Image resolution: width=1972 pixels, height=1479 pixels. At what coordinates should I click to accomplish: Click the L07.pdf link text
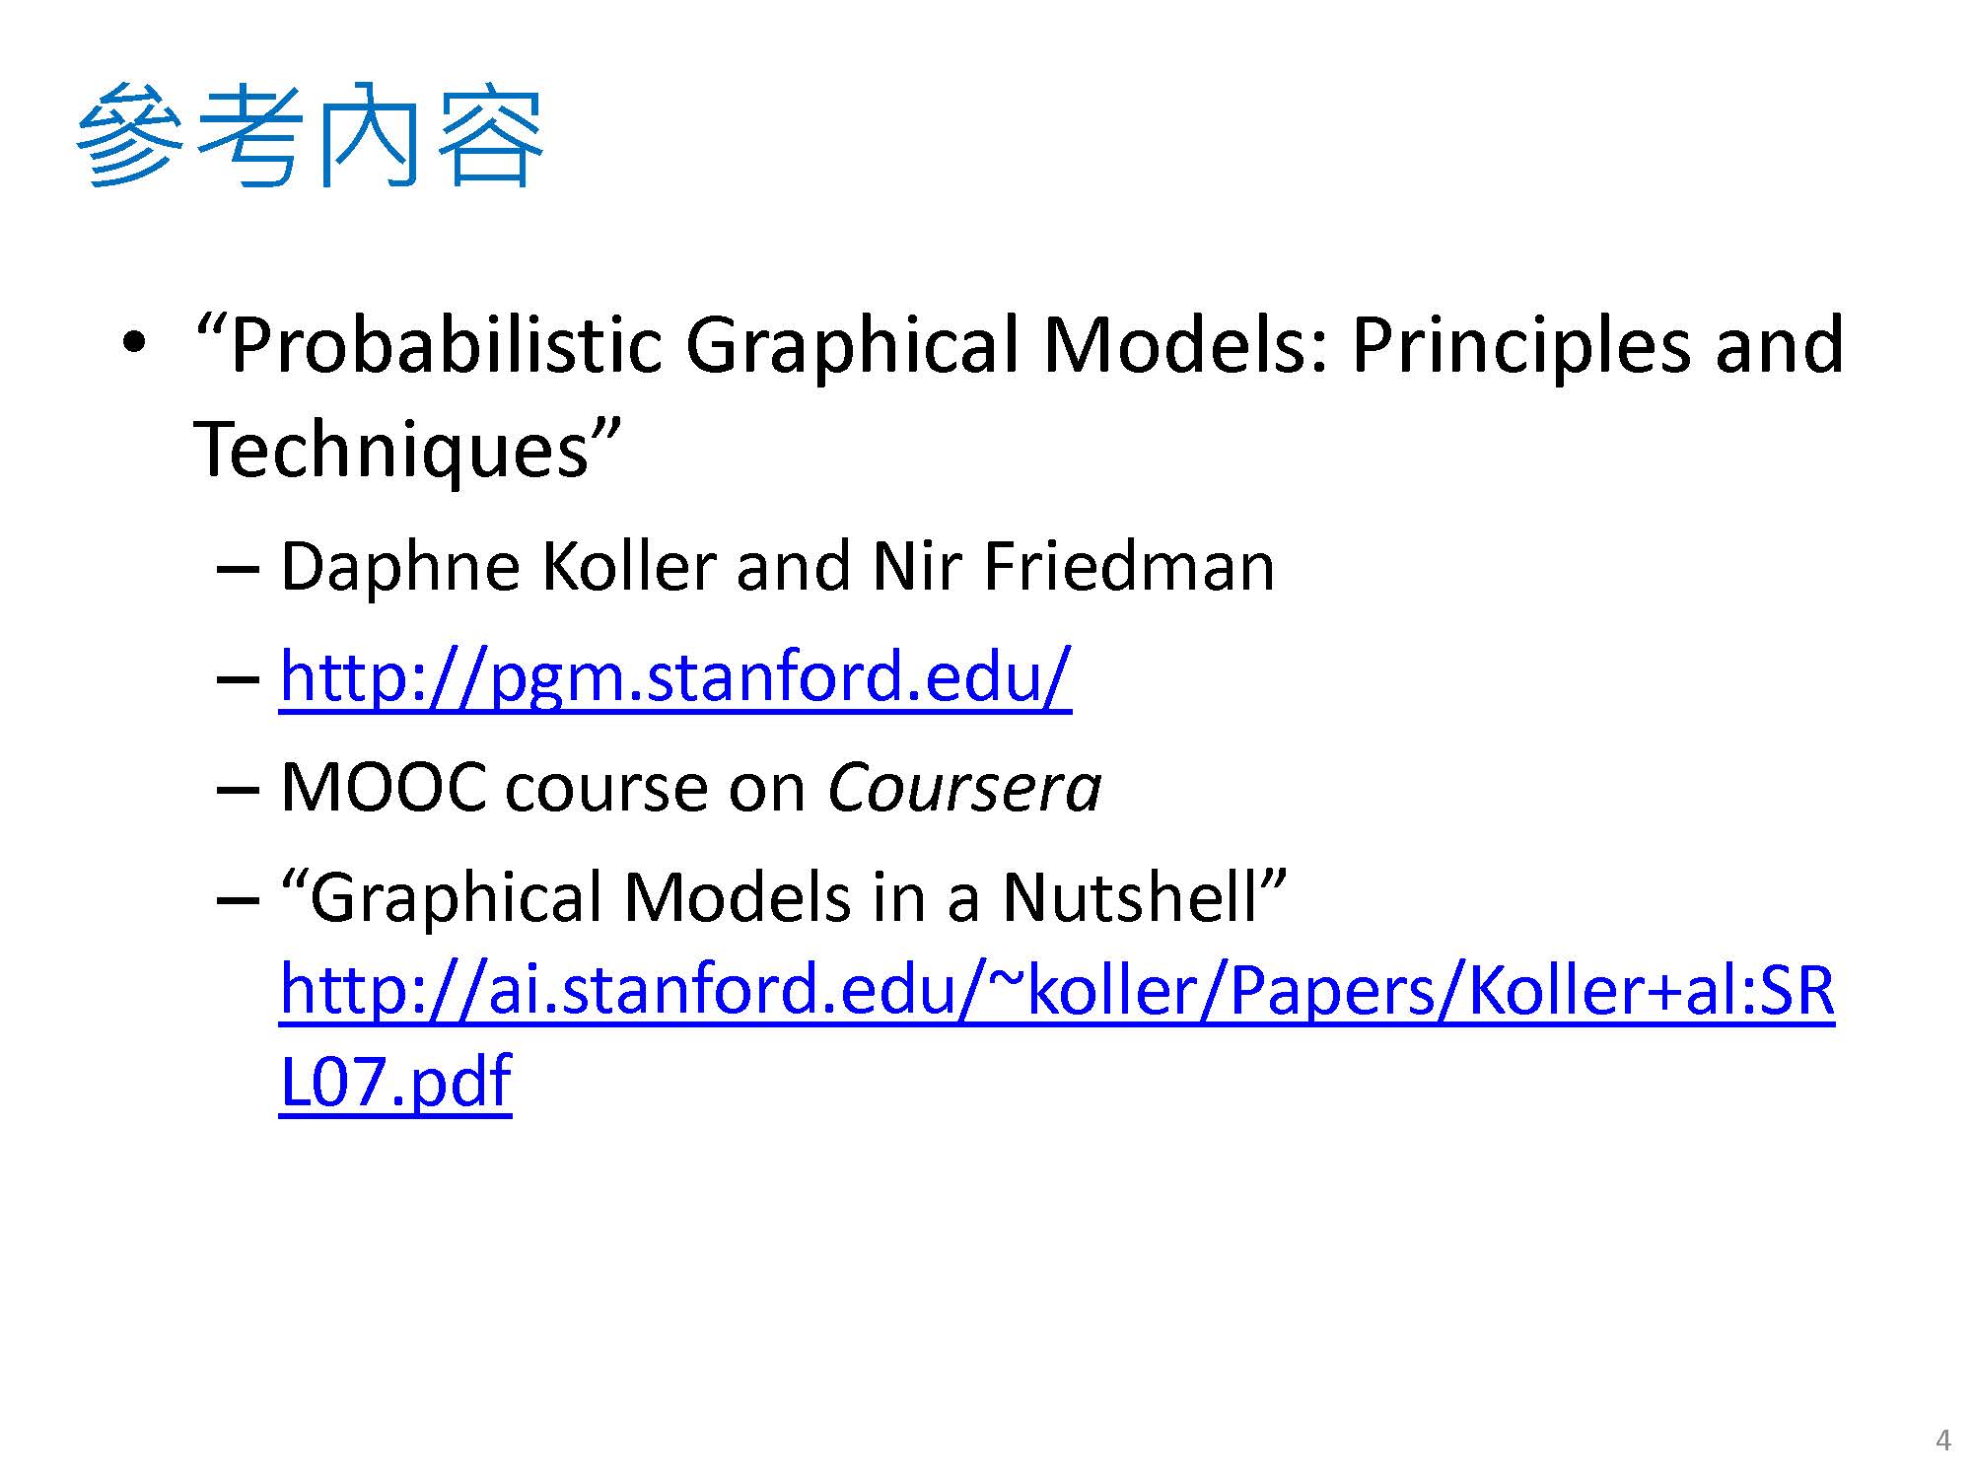[395, 1082]
